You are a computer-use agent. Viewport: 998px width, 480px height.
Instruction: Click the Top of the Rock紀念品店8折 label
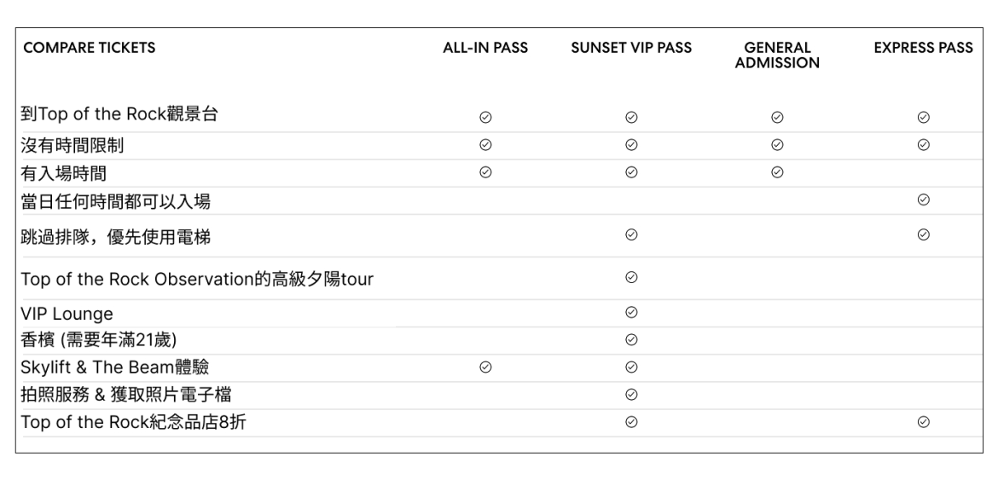133,421
